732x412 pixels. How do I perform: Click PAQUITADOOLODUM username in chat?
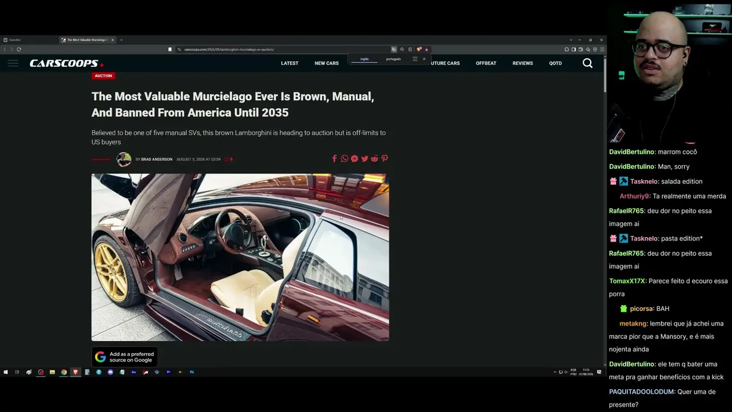tap(642, 391)
